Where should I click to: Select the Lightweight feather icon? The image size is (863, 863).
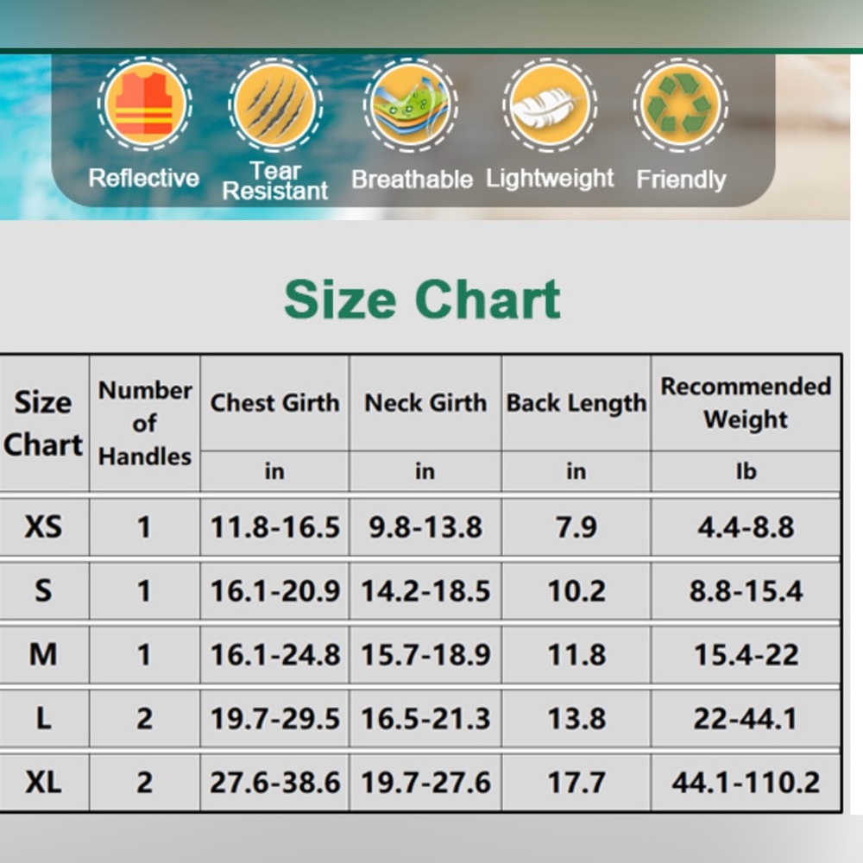pos(550,104)
